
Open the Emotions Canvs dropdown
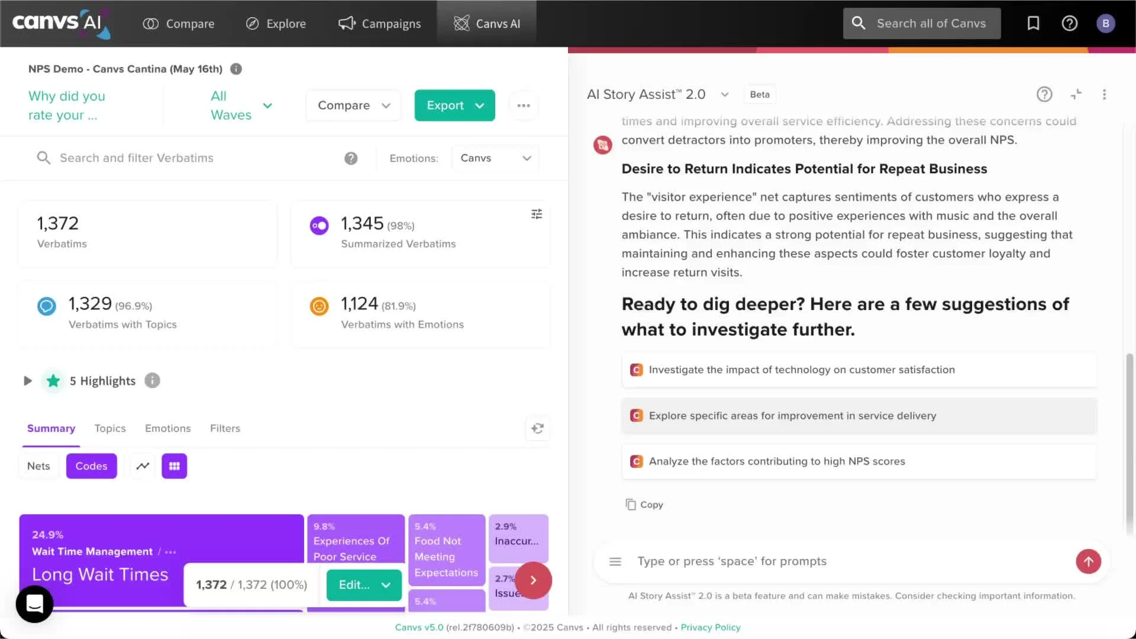pyautogui.click(x=495, y=158)
